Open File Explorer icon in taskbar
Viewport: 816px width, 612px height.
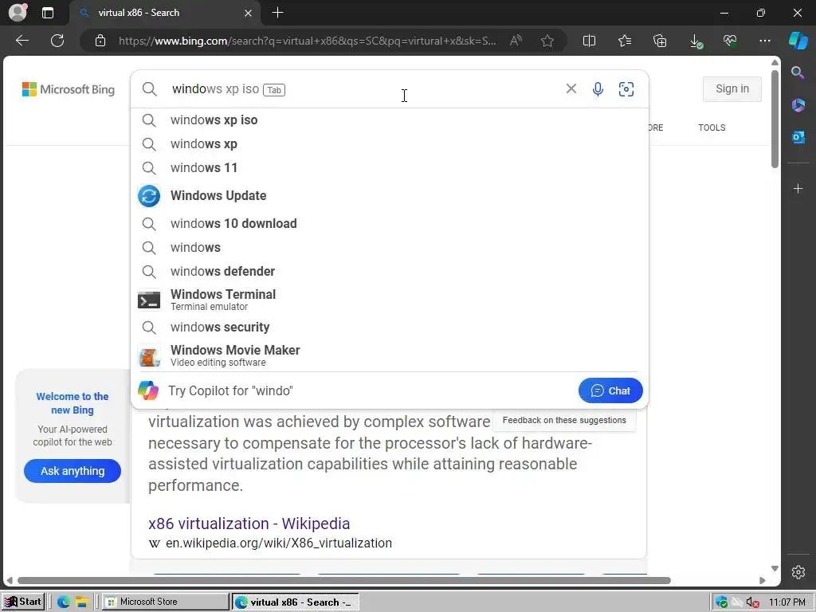82,602
